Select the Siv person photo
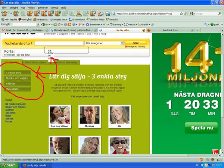The height and width of the screenshot is (168, 224). pos(119,116)
